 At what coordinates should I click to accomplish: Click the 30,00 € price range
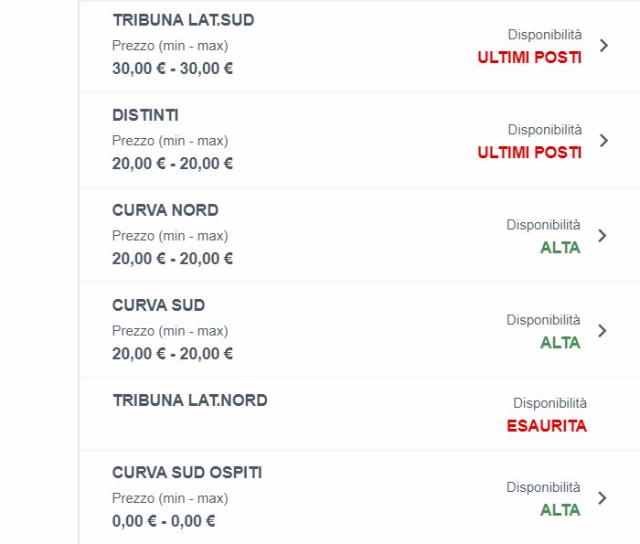[x=173, y=69]
